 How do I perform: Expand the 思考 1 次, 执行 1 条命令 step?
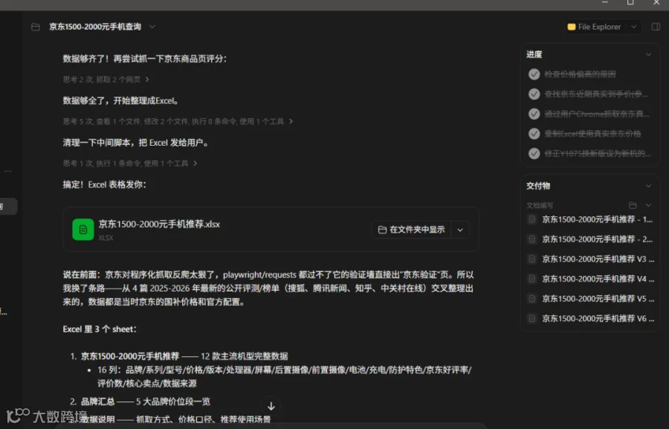pyautogui.click(x=129, y=164)
